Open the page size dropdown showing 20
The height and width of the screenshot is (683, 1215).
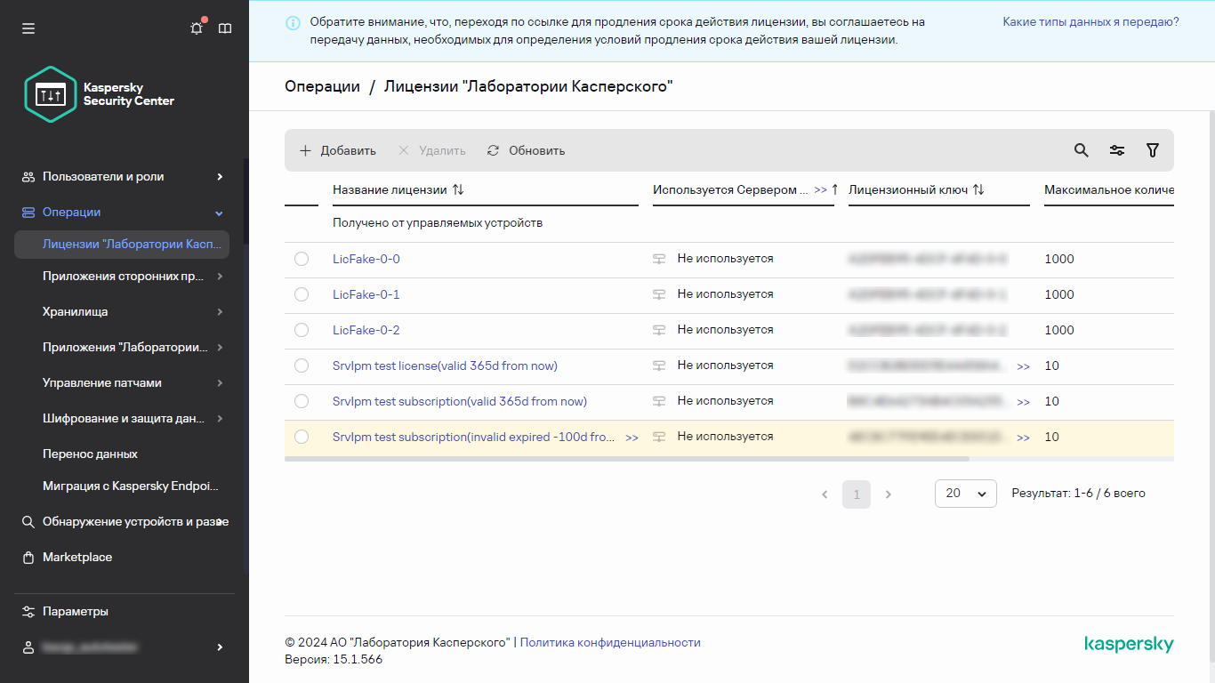point(965,493)
